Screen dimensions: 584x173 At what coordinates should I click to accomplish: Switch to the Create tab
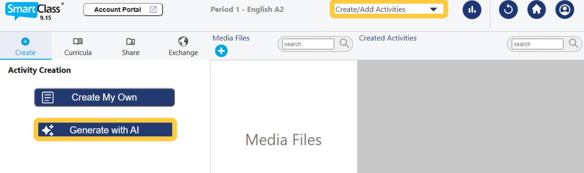(25, 47)
